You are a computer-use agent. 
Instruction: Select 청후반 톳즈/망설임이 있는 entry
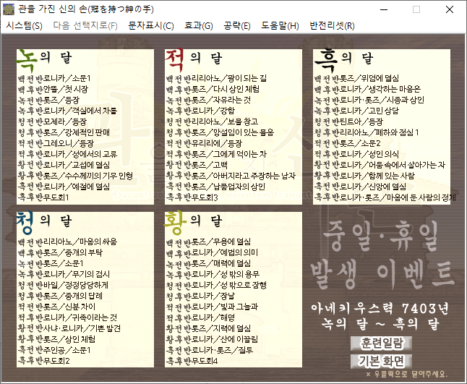click(x=220, y=132)
